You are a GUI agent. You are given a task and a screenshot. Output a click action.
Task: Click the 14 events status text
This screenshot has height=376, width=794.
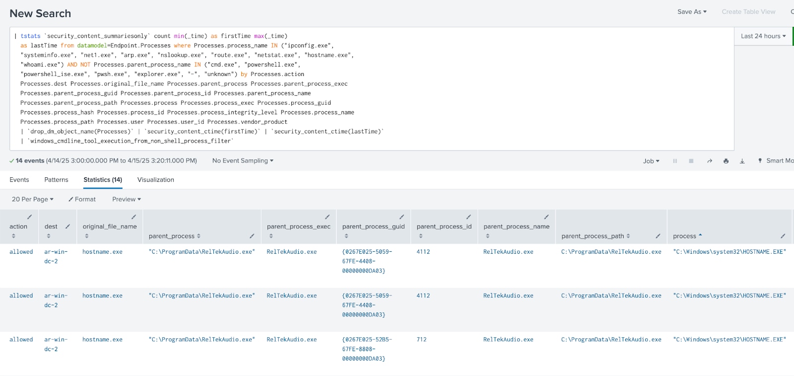(30, 160)
